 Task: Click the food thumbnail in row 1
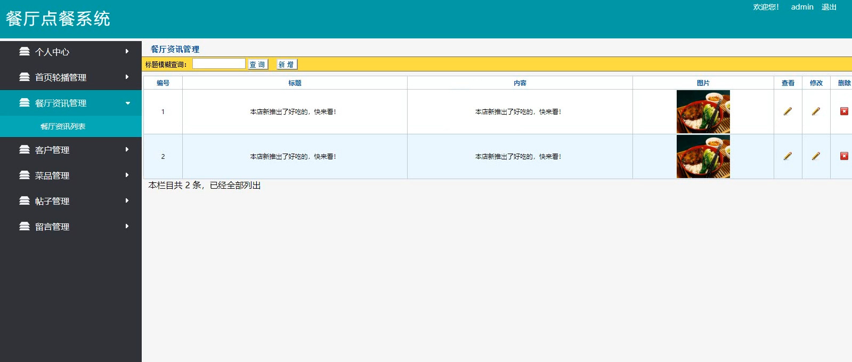703,111
